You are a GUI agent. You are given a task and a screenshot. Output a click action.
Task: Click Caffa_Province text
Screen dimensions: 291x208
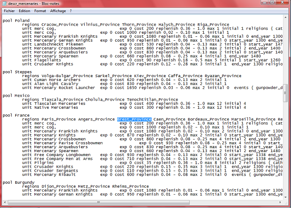185,76
